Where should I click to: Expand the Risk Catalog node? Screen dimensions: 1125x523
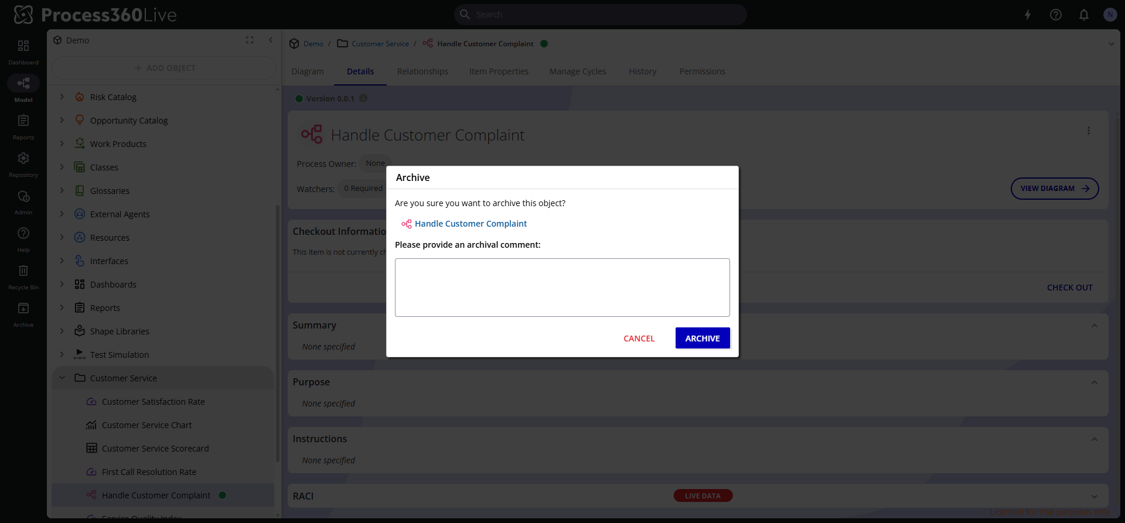[x=62, y=97]
